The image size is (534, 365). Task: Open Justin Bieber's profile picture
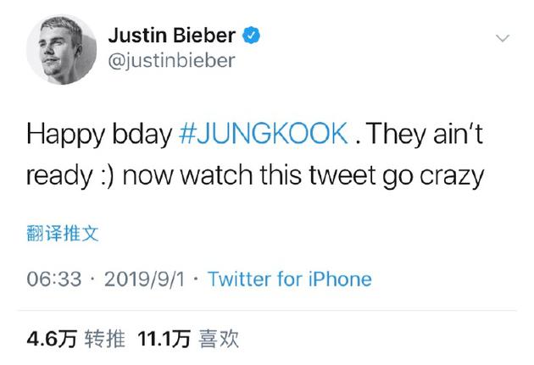(x=60, y=50)
